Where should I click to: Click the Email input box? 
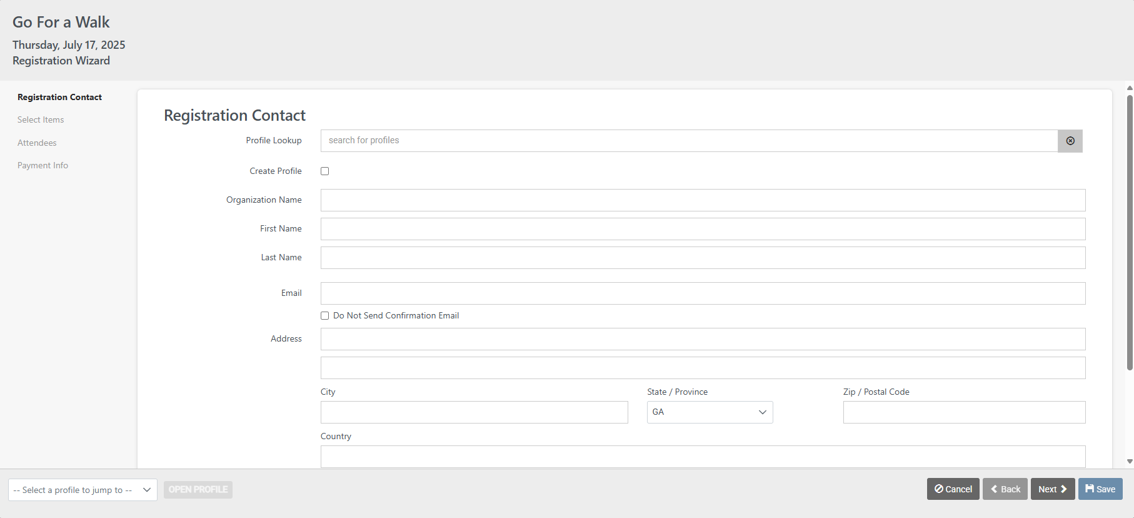703,293
